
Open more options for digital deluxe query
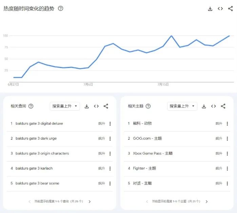(110, 124)
